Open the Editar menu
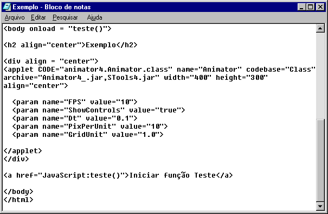Screen dimensions: 328x214 tap(38, 17)
